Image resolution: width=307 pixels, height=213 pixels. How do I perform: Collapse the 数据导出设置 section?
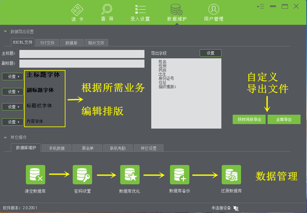5,31
